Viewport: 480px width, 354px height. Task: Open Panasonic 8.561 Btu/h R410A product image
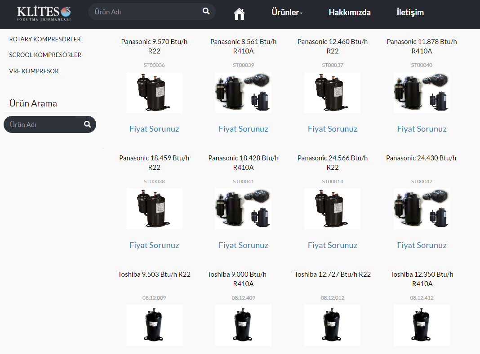[243, 93]
